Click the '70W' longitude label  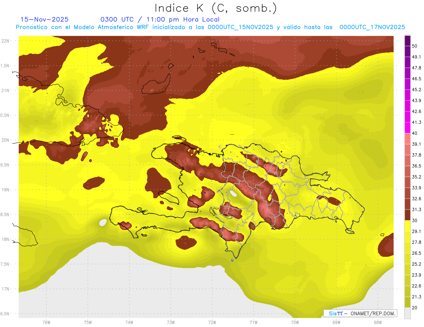click(x=295, y=322)
